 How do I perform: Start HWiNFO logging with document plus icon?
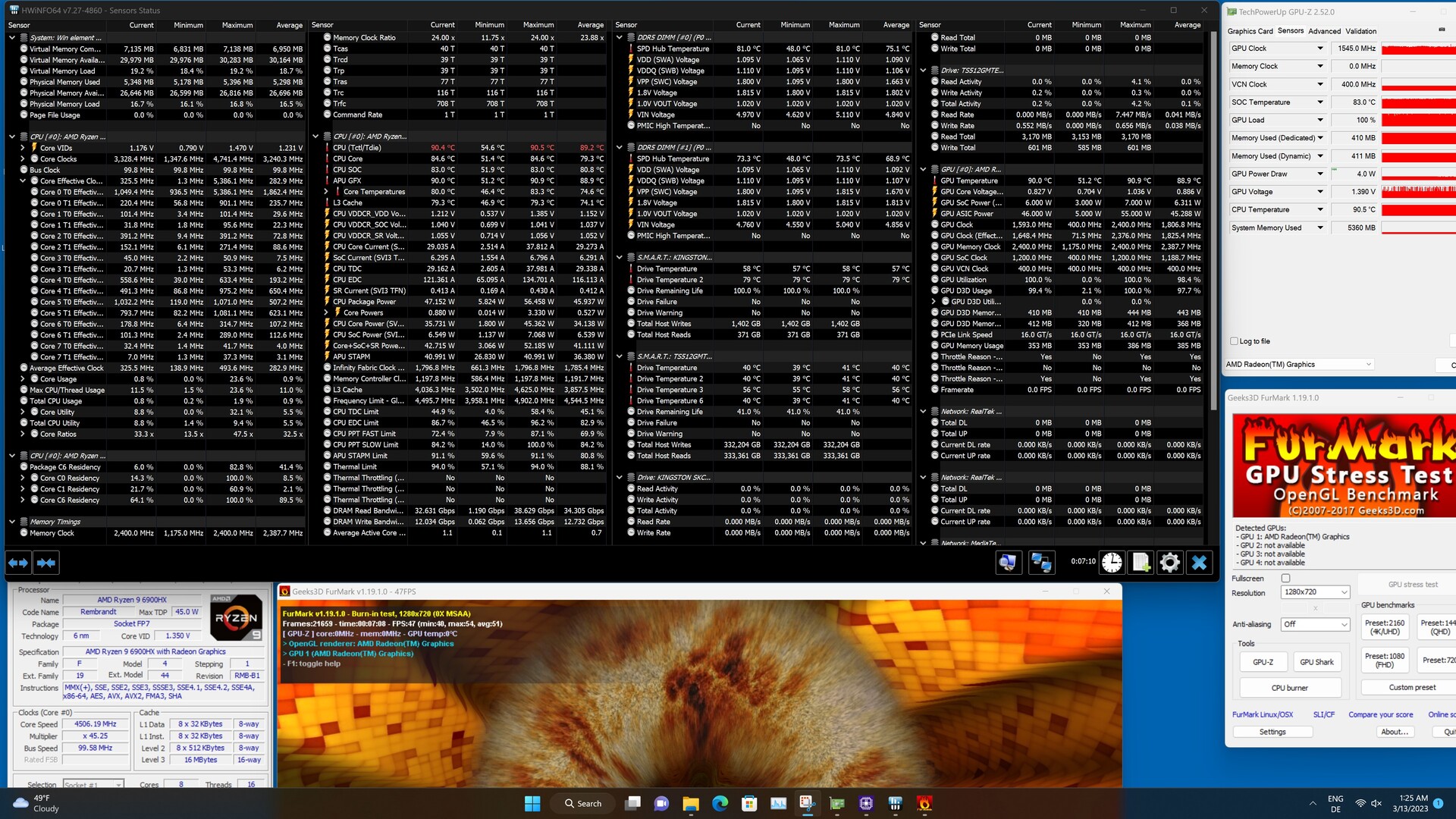[x=1141, y=563]
